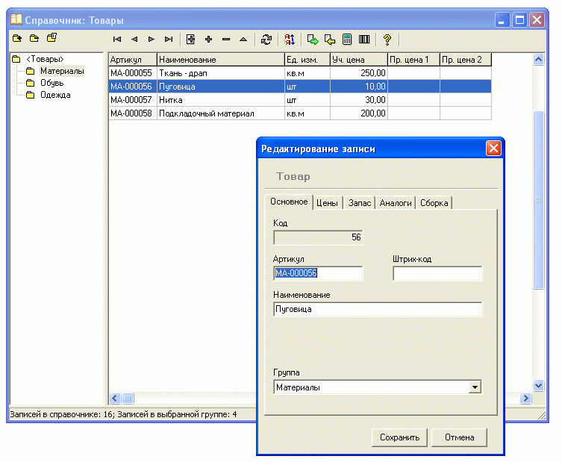Click the go to last record icon
The height and width of the screenshot is (462, 562).
pos(169,39)
